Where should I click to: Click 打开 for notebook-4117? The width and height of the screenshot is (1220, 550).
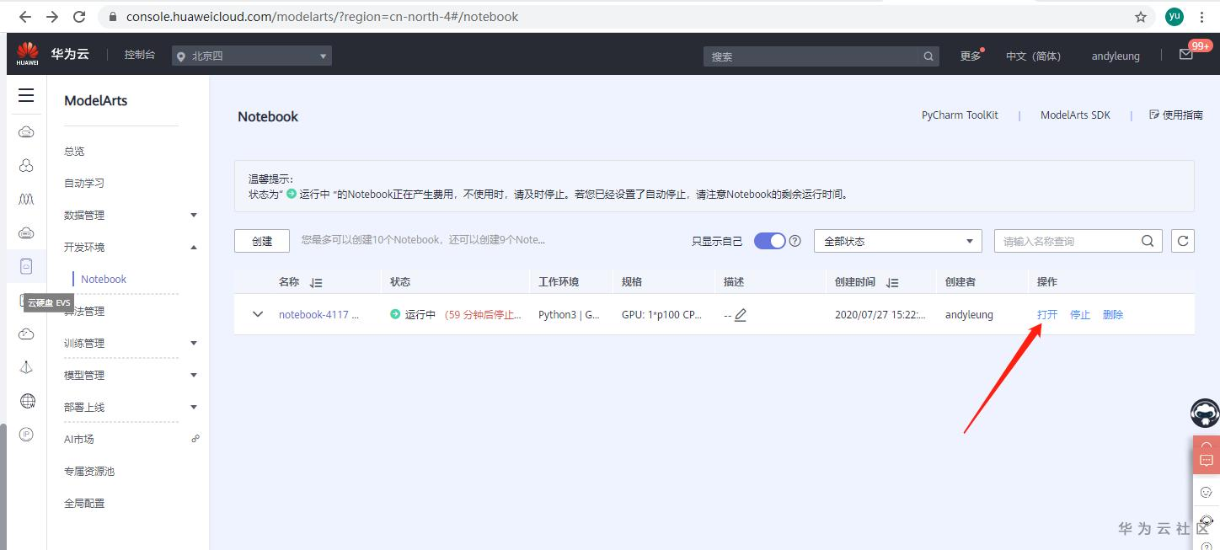tap(1047, 314)
